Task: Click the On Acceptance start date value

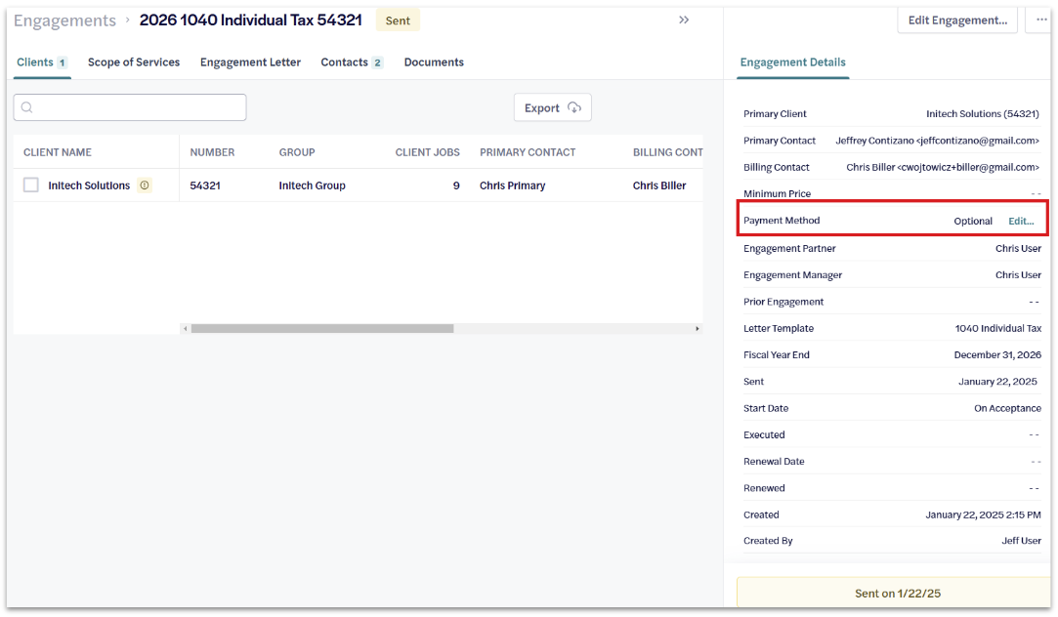Action: tap(1007, 409)
